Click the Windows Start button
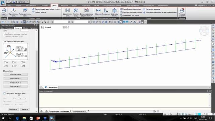 3,118
